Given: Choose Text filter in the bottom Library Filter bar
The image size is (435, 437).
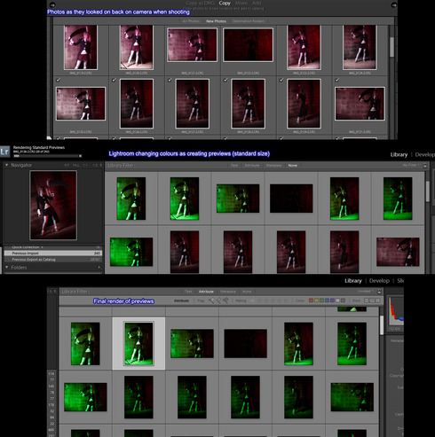Looking at the screenshot, I should tap(188, 292).
